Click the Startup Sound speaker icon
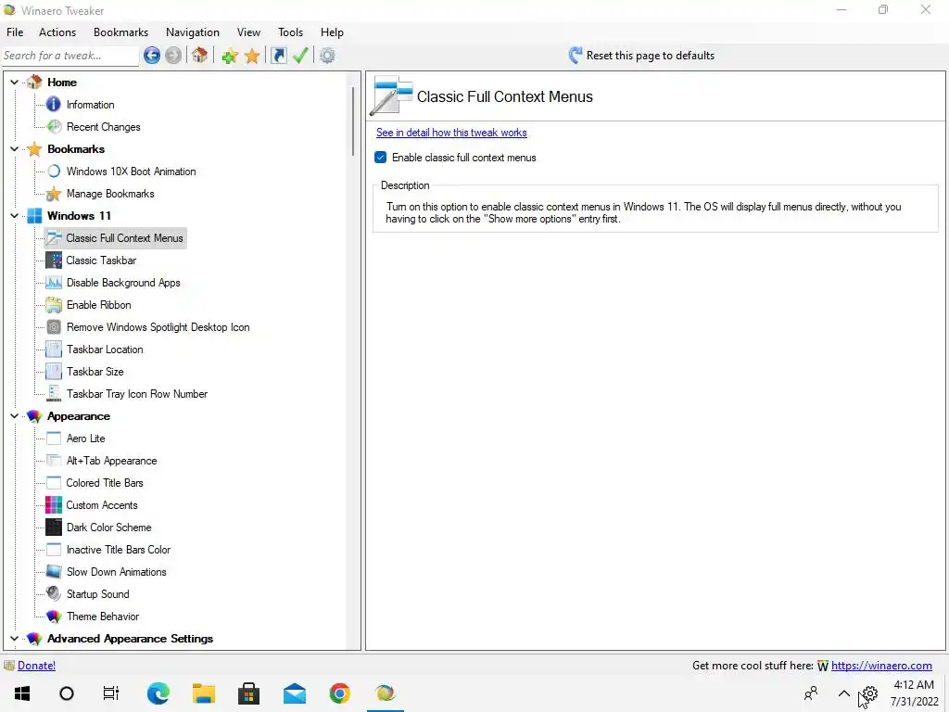The height and width of the screenshot is (712, 949). pyautogui.click(x=53, y=594)
